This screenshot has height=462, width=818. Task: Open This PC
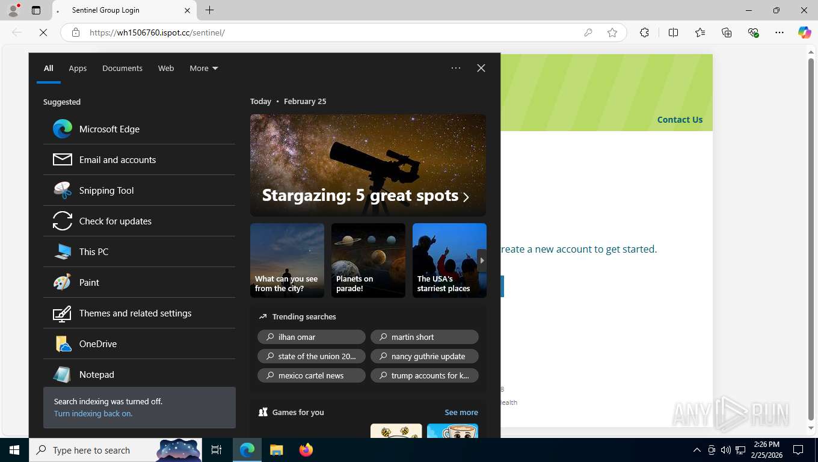139,251
